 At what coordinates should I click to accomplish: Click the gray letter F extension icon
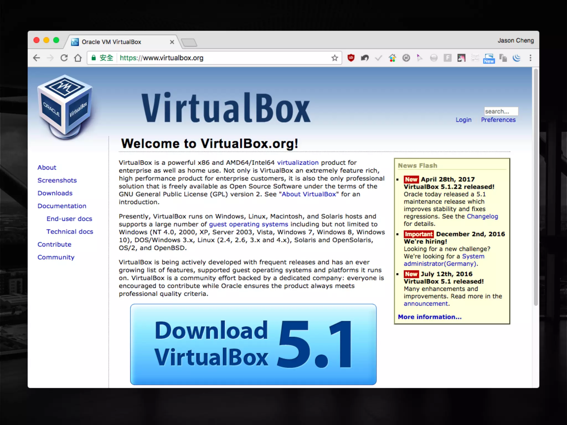447,58
